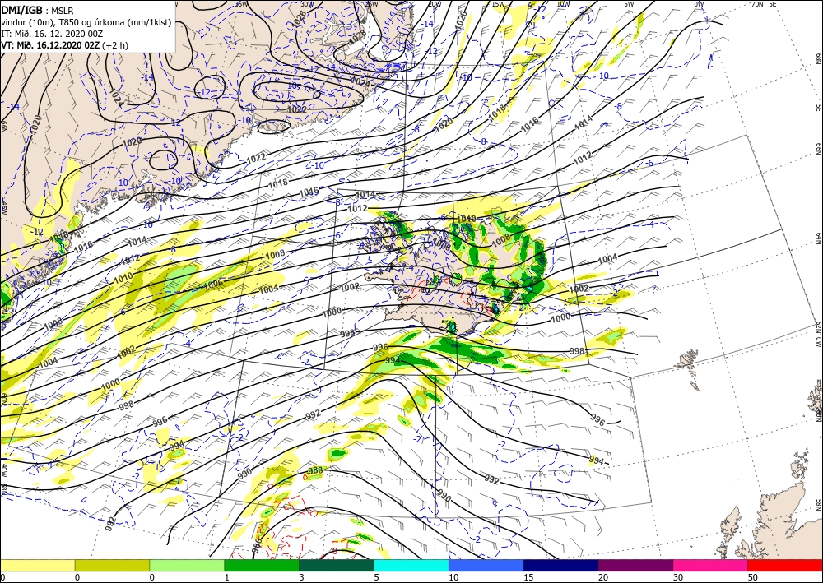Click the legend value label '20'

603,577
